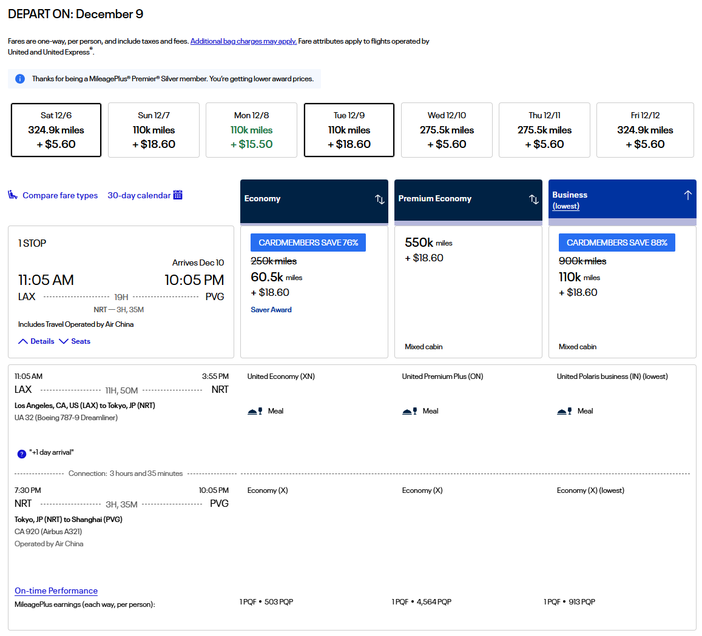Select the Sat 12/6 date tab

(x=56, y=130)
